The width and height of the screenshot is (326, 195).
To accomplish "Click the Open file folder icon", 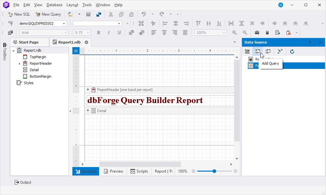I will [x=70, y=14].
